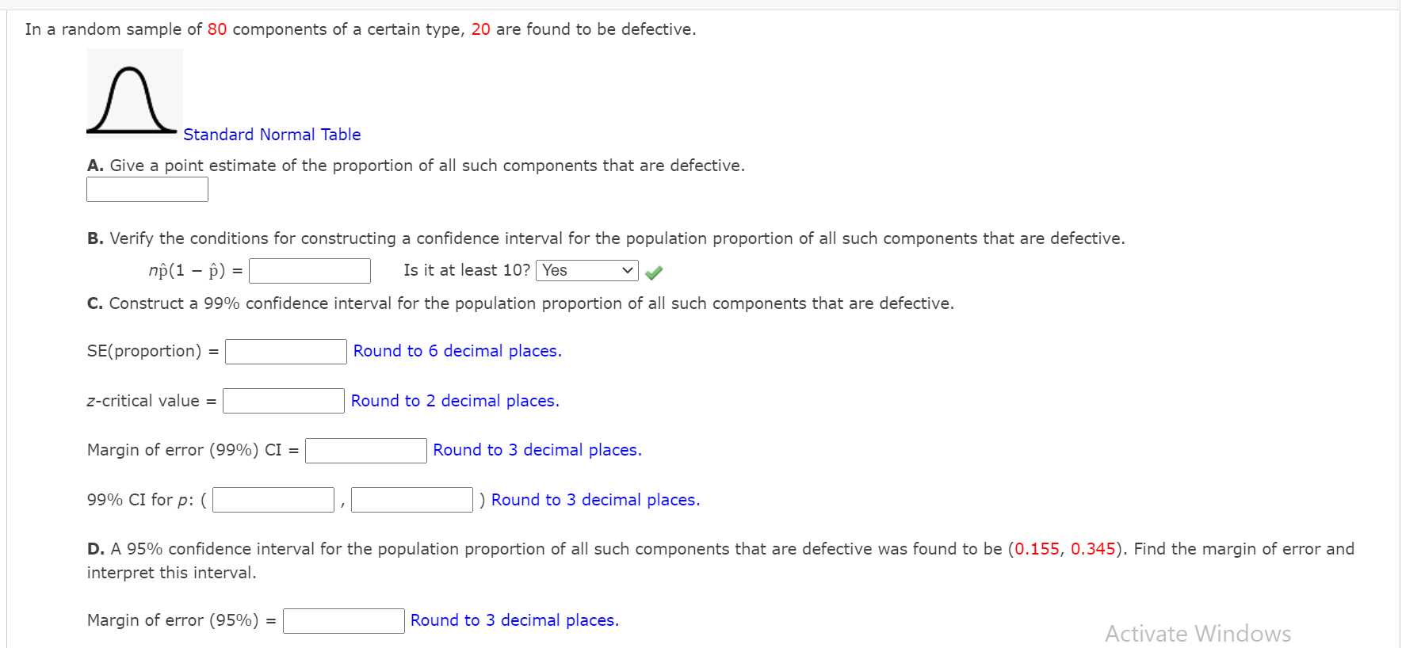
Task: Click the 'Round to 6 decimal places' hint
Action: (x=457, y=350)
